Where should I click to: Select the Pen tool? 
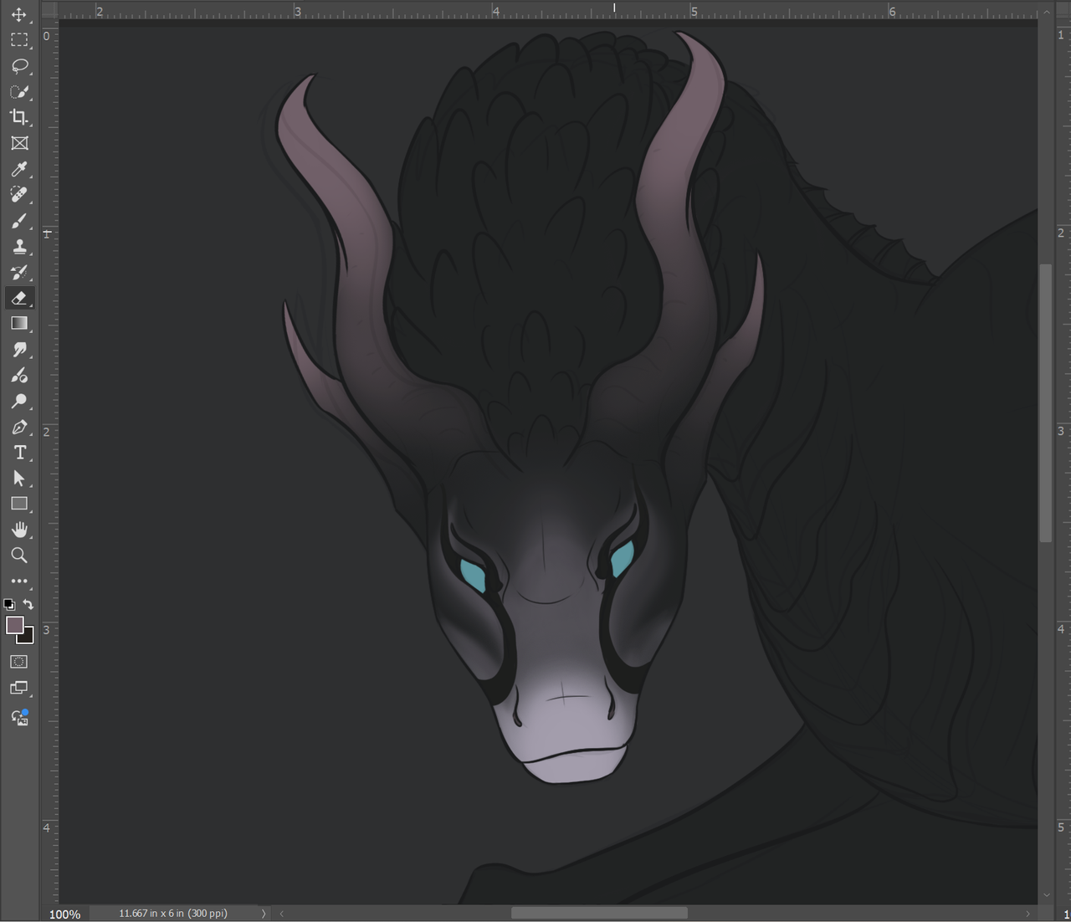point(19,427)
